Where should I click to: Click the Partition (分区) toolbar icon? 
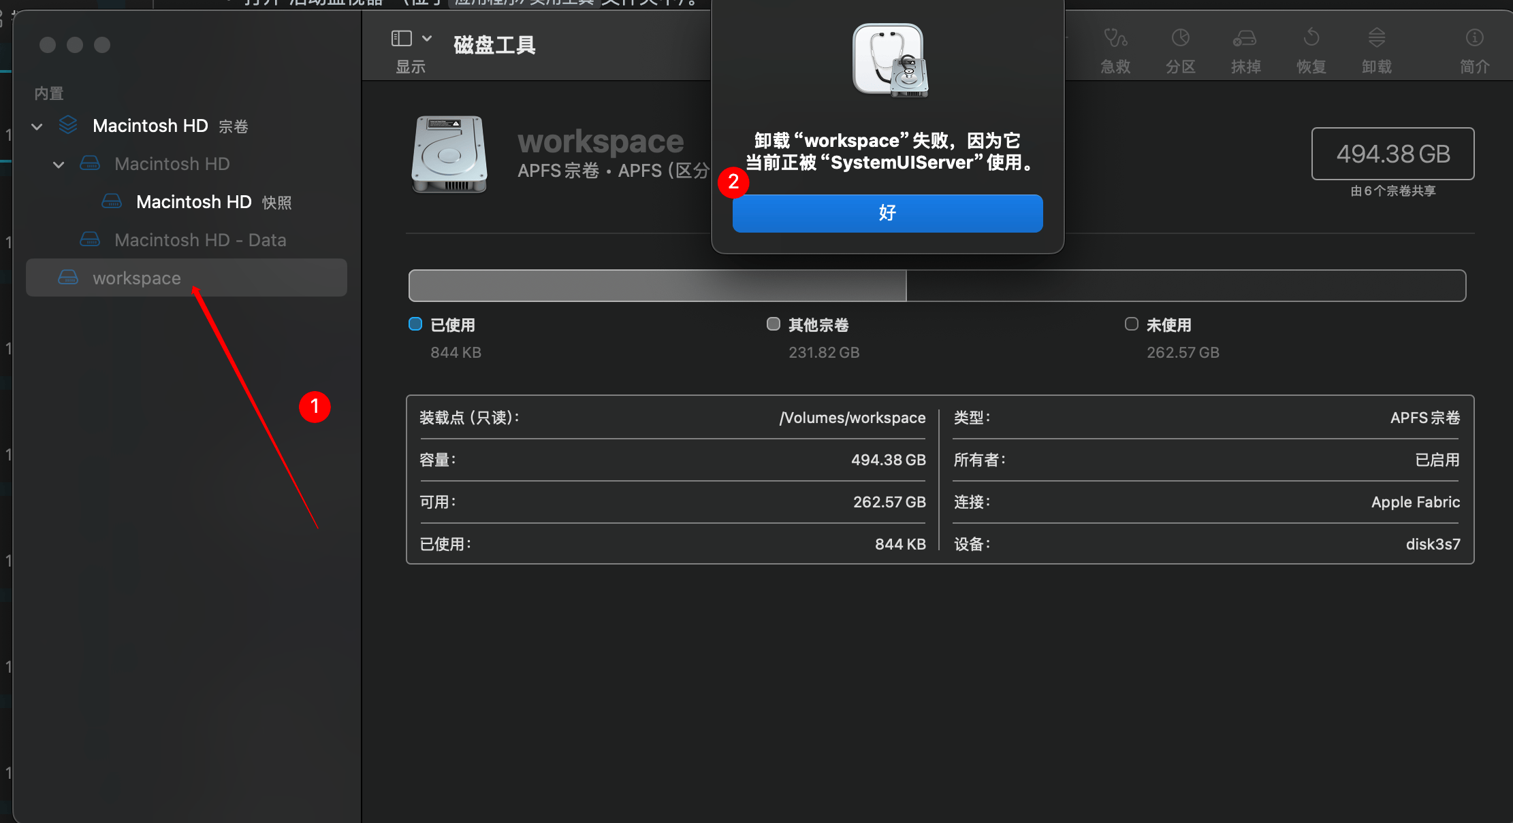click(1181, 37)
